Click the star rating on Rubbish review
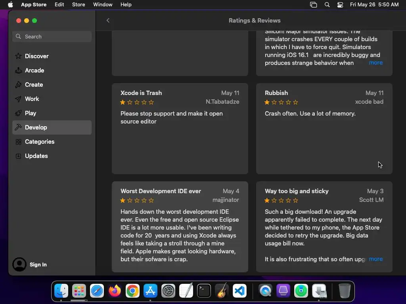This screenshot has width=406, height=304. pyautogui.click(x=281, y=102)
